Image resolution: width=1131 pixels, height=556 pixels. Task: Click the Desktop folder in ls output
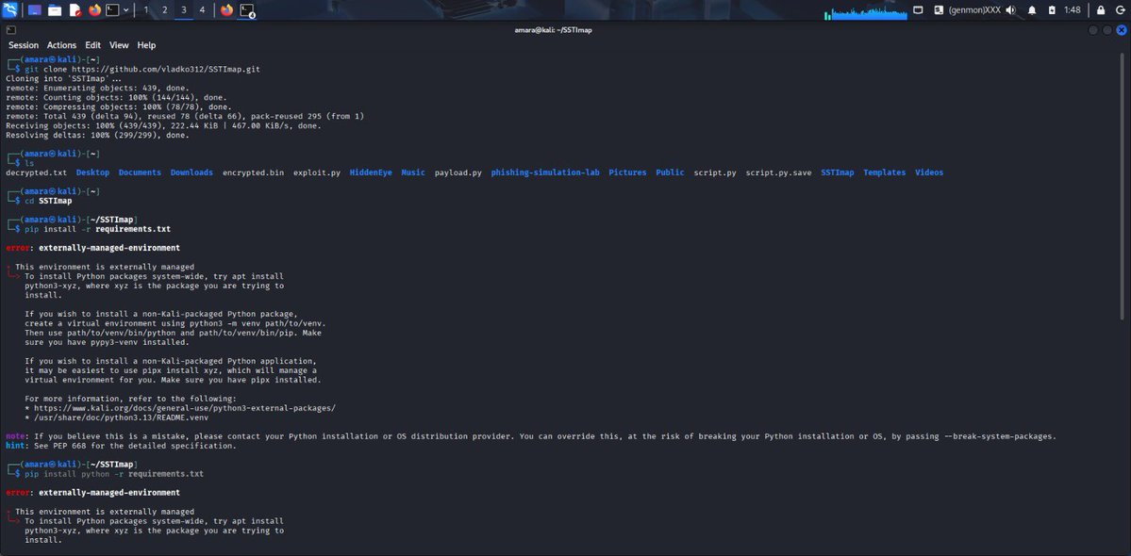tap(93, 172)
